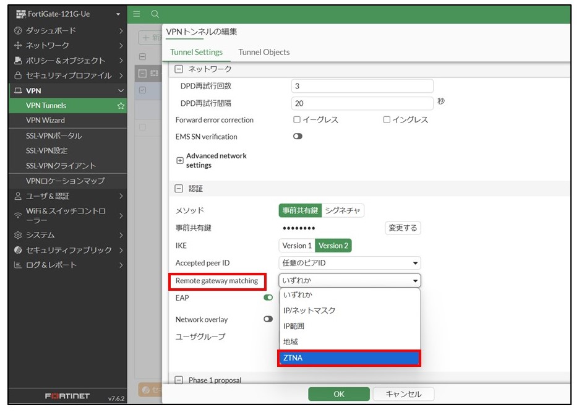Enable EMS SN verification switch
Viewport: 579px width, 412px height.
click(x=298, y=136)
